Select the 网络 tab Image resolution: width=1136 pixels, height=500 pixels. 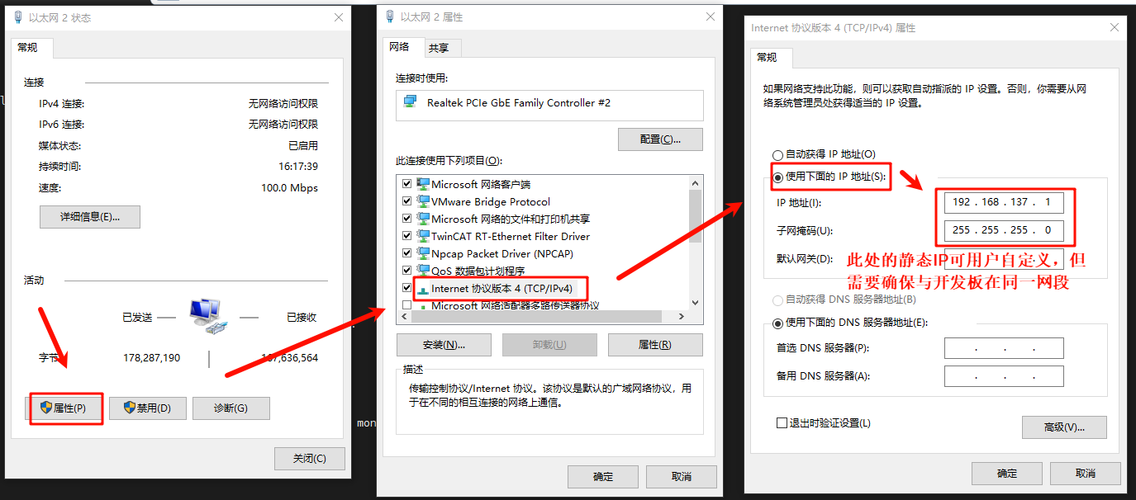[400, 47]
